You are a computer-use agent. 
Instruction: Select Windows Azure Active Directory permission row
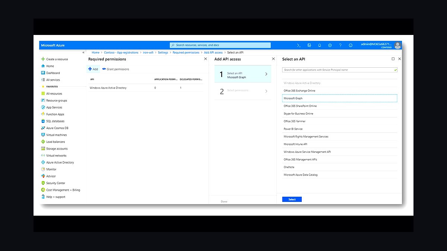click(x=146, y=88)
